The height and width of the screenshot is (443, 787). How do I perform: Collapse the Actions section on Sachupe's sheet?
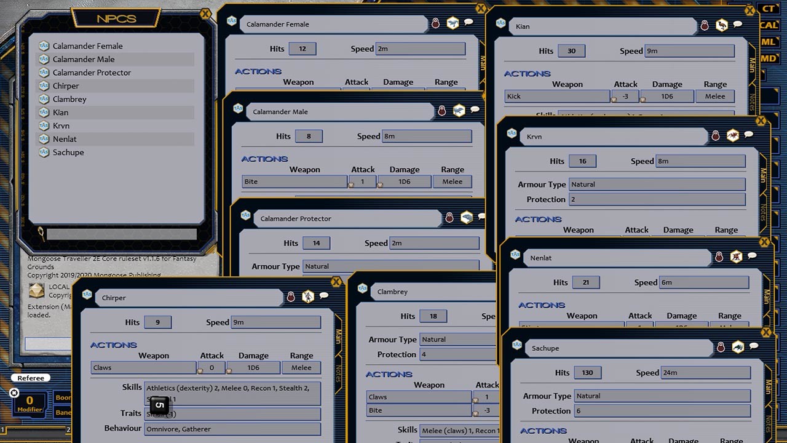[543, 431]
